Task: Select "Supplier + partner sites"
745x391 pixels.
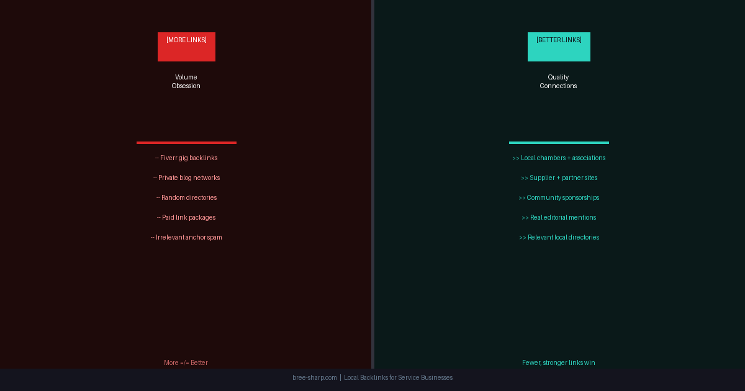Action: tap(559, 178)
